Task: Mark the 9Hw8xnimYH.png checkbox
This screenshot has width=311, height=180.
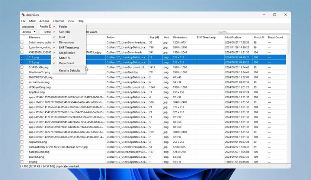Action: (x=22, y=72)
